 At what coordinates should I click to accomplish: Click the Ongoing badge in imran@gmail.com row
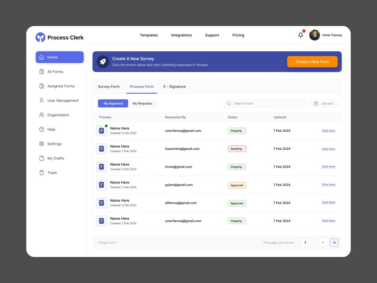point(237,167)
